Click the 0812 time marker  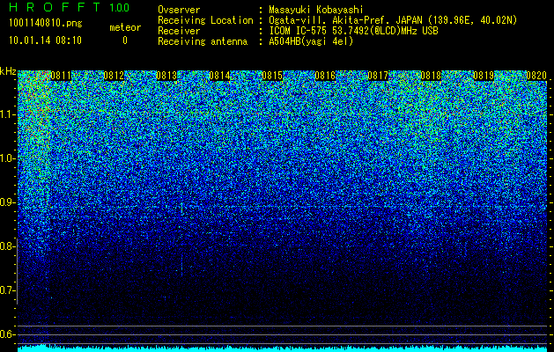114,76
